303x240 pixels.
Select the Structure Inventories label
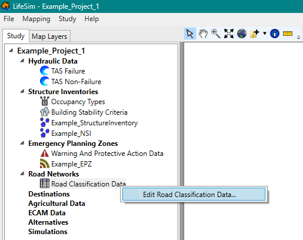coord(63,92)
